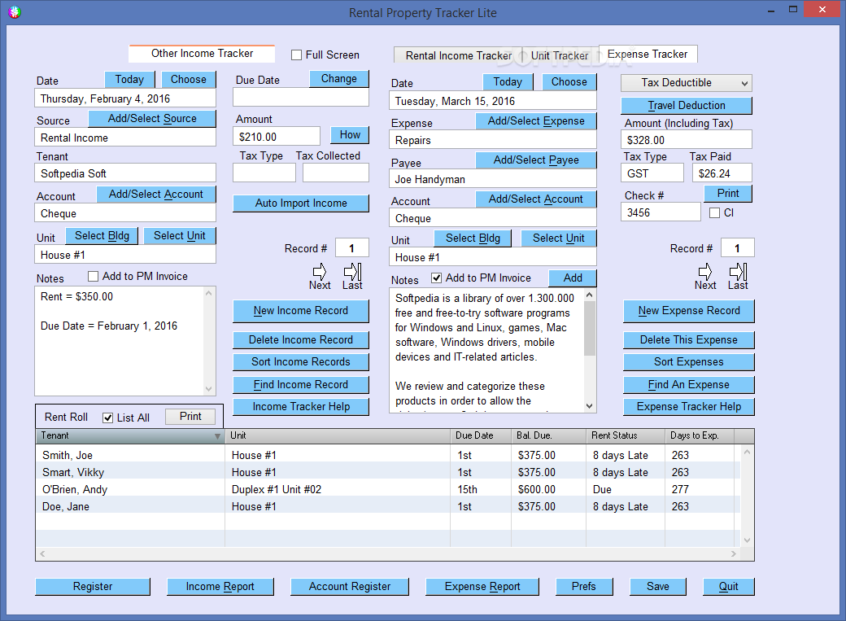Screen dimensions: 846x621
Task: Click the Next record arrow in Income Tracker
Action: (320, 271)
